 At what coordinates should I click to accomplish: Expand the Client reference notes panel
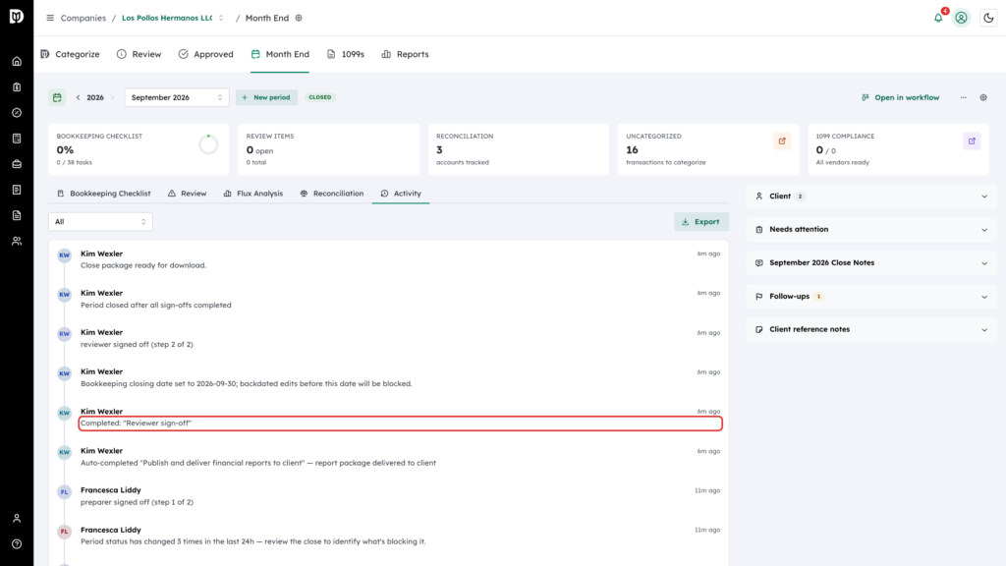point(871,329)
